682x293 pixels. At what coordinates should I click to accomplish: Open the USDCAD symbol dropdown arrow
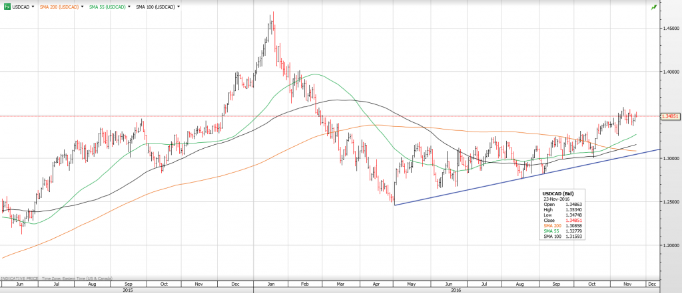[33, 7]
